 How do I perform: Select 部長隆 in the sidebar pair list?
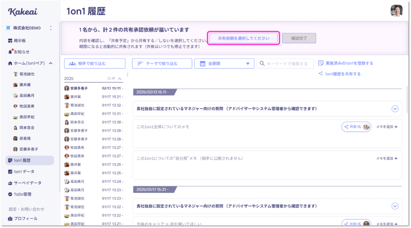(x=22, y=139)
